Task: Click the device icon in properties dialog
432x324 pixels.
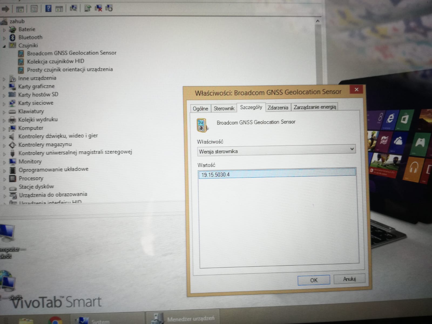Action: [x=202, y=125]
